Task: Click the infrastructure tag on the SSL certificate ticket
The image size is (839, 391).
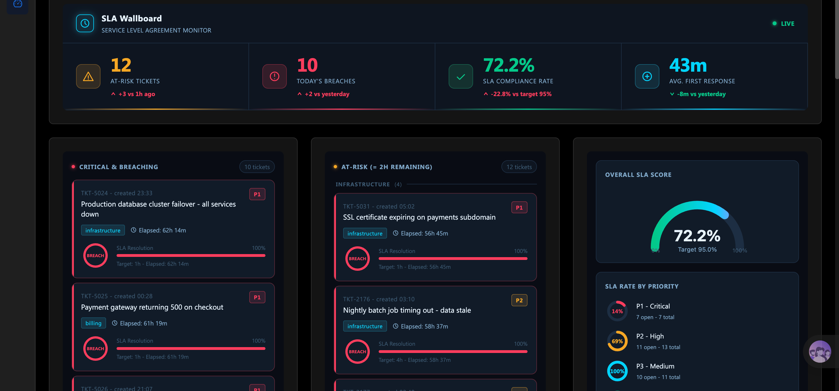Action: coord(365,233)
